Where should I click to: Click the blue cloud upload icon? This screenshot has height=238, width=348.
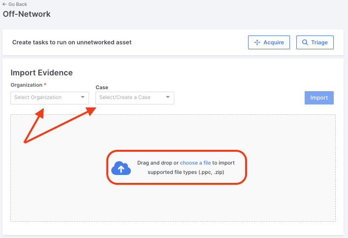click(x=121, y=168)
